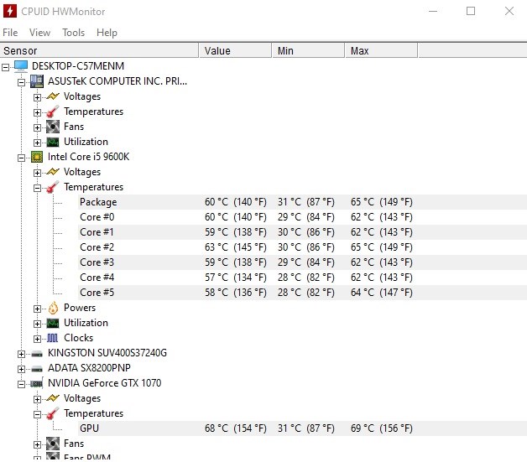Image resolution: width=527 pixels, height=462 pixels.
Task: Click the GPU Temperatures thermometer icon
Action: [x=53, y=413]
